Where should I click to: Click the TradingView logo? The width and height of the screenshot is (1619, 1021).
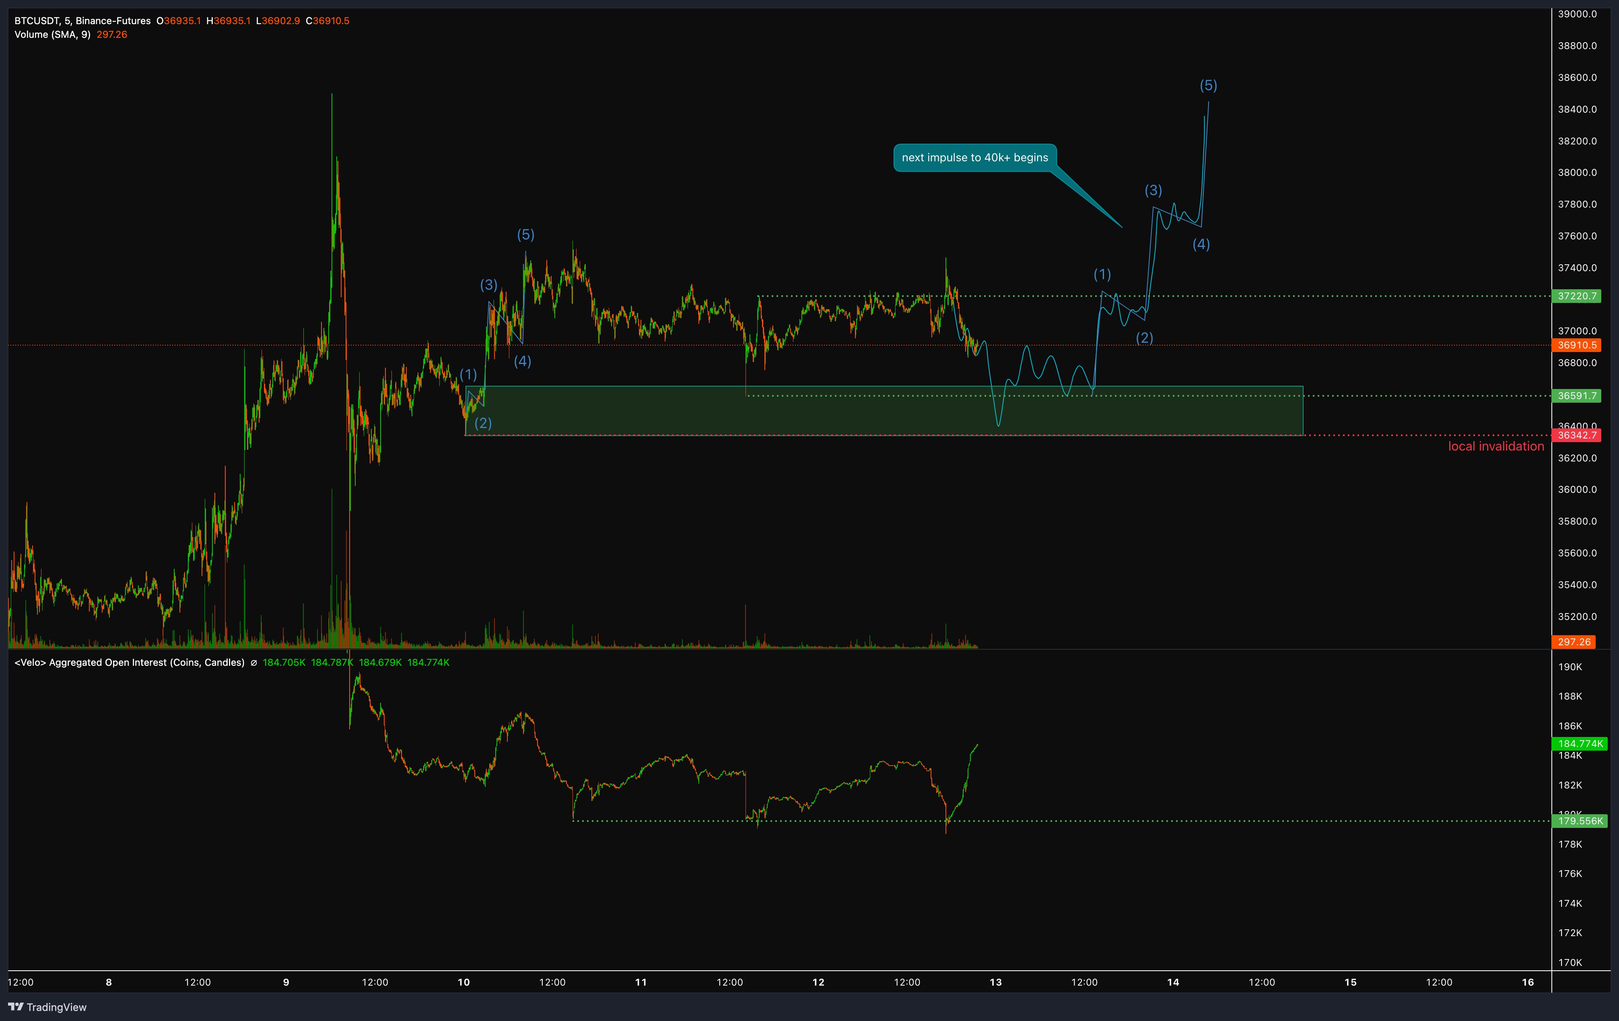coord(47,1006)
